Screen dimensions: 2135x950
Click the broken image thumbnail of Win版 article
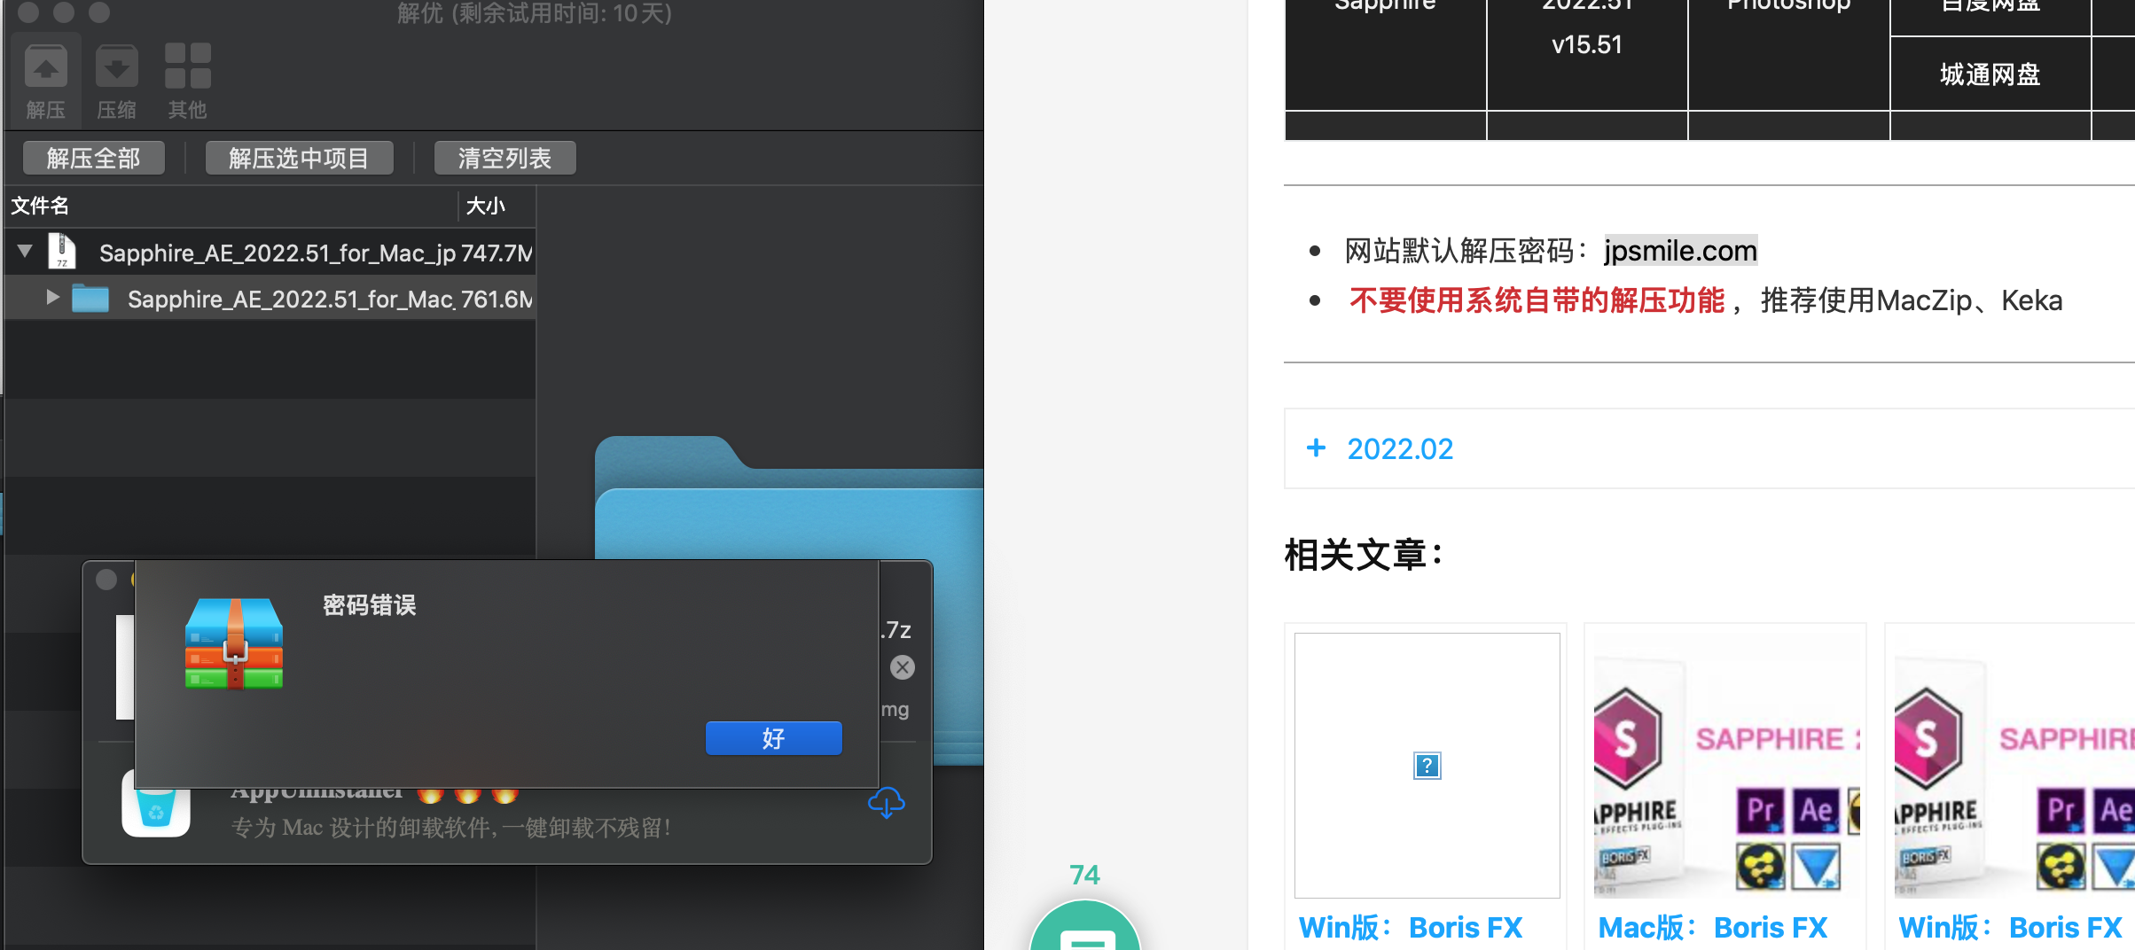tap(1427, 765)
